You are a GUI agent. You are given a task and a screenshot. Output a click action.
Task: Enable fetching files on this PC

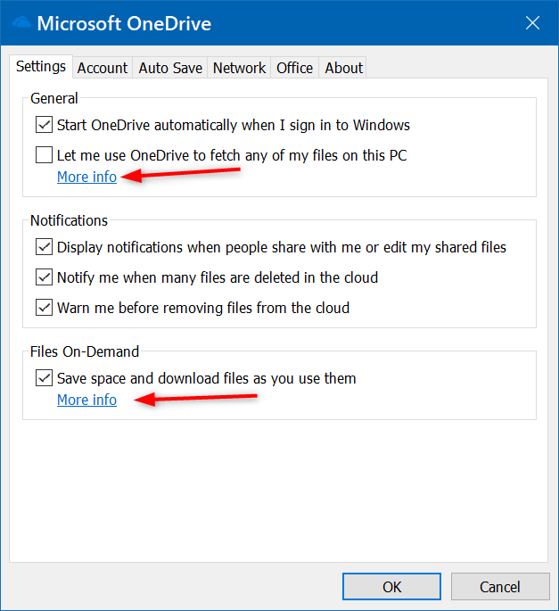pos(44,154)
